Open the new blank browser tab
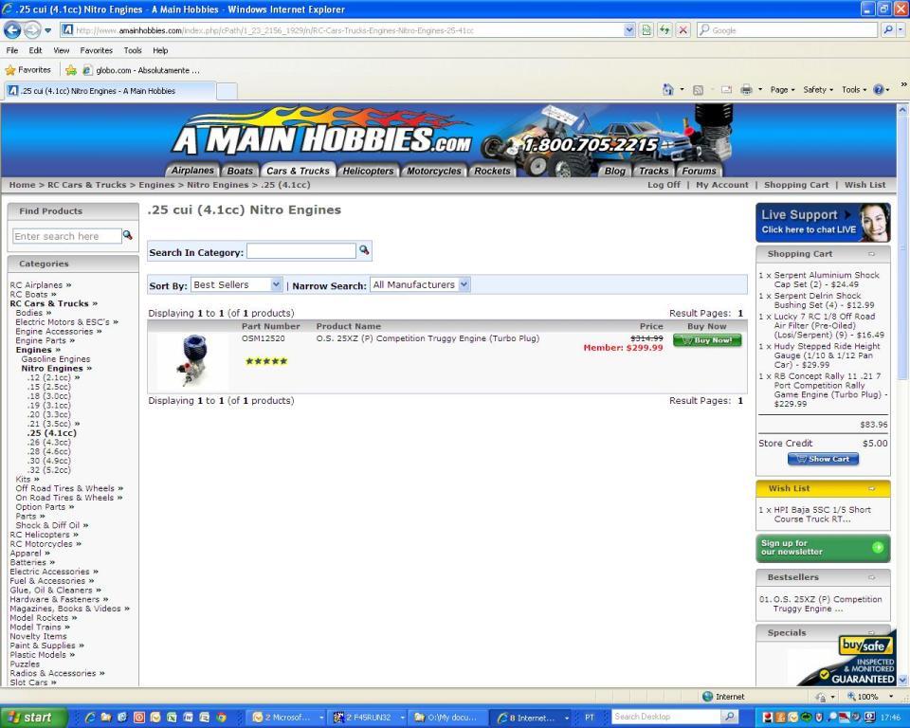Screen dimensions: 910x728 pyautogui.click(x=227, y=91)
